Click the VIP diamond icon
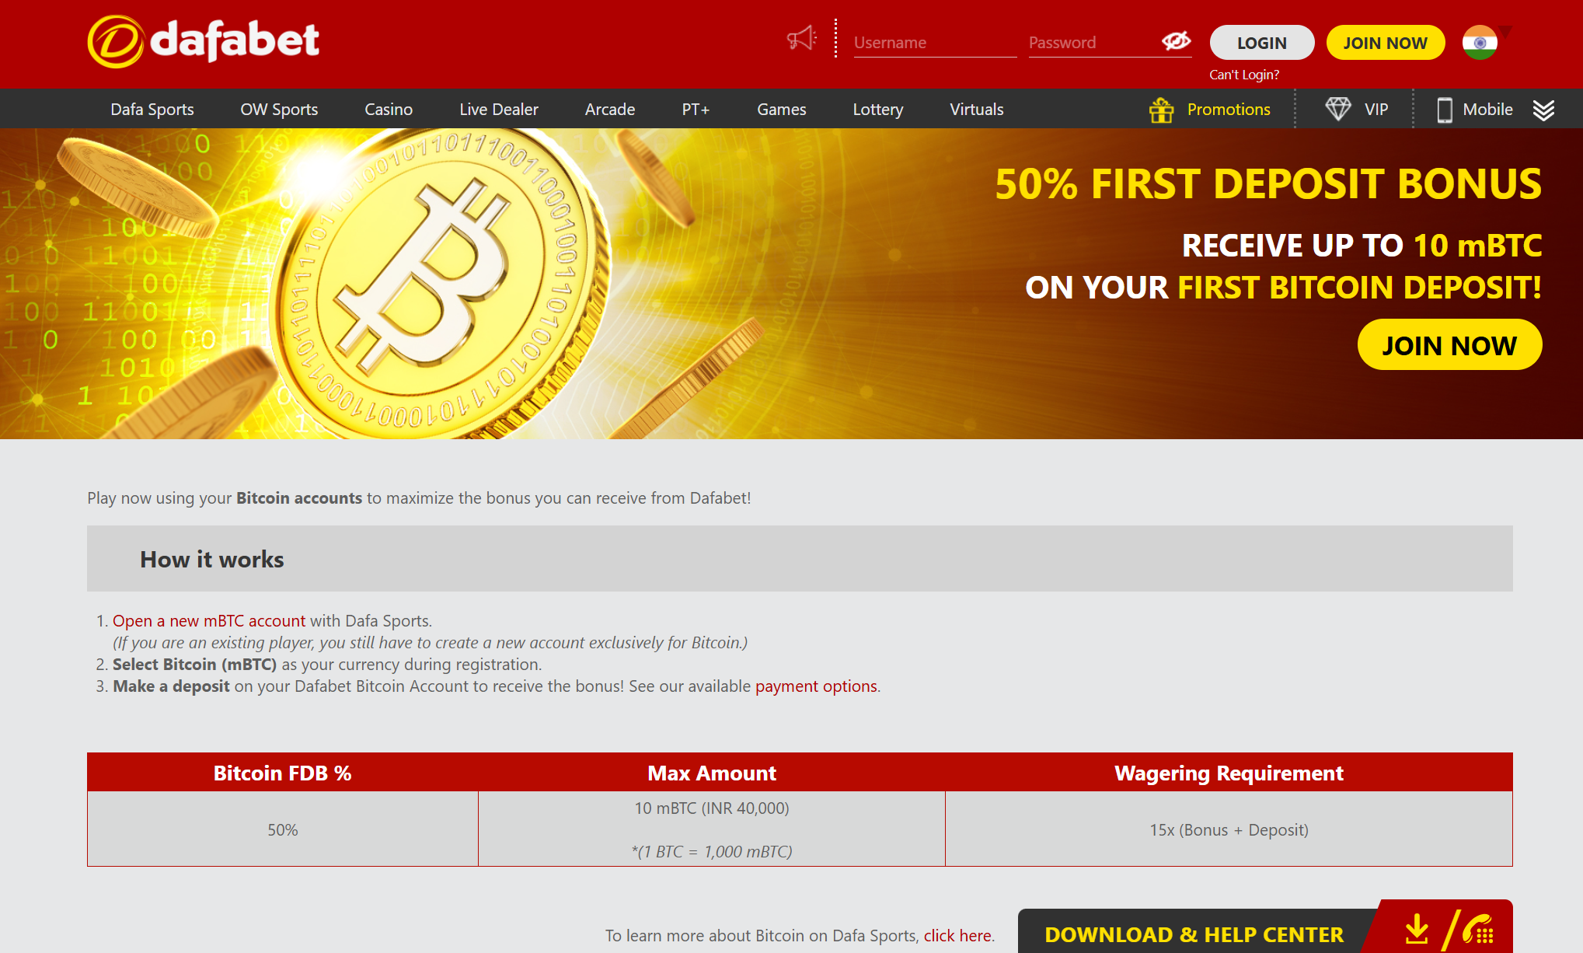This screenshot has width=1583, height=953. coord(1337,109)
